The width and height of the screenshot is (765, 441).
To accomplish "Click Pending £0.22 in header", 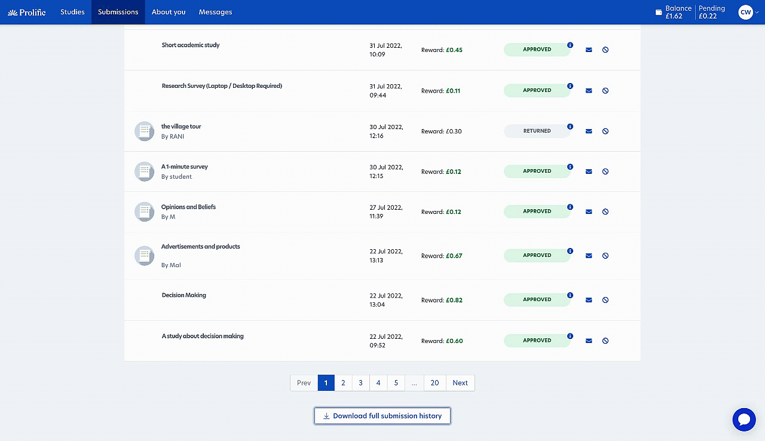I will click(712, 12).
